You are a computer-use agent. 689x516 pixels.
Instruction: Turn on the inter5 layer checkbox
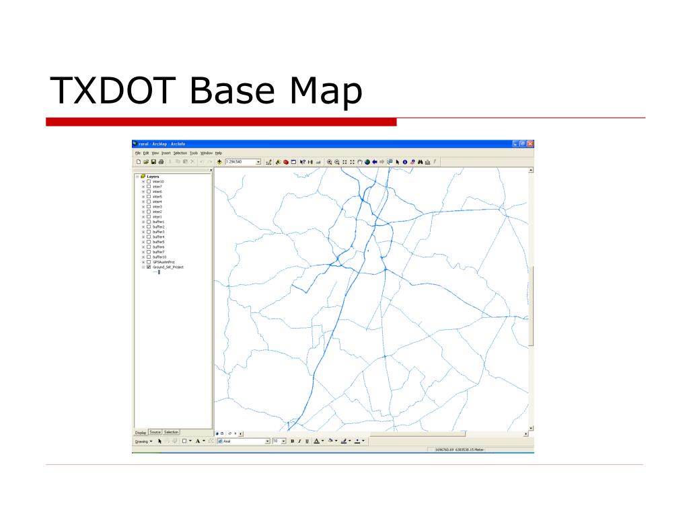149,197
